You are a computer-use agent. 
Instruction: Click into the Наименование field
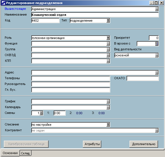(x=95, y=15)
